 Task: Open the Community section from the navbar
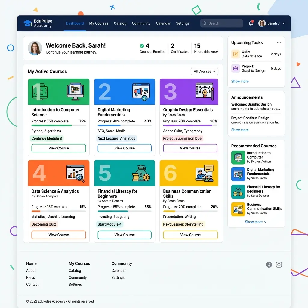coord(141,23)
